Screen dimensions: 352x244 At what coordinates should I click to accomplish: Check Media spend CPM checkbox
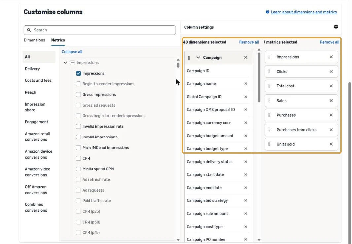click(x=78, y=169)
